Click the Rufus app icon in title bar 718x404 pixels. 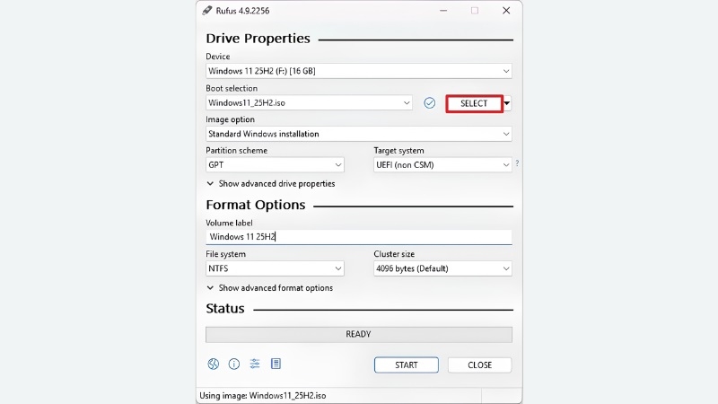[x=207, y=11]
